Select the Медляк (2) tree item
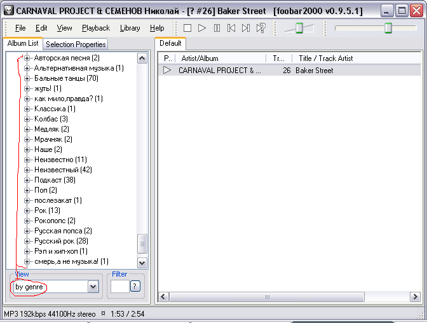The width and height of the screenshot is (427, 323). (51, 129)
